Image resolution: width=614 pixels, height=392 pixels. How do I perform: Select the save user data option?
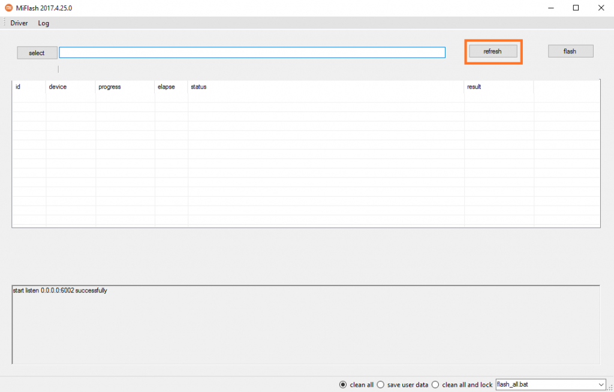click(x=402, y=385)
